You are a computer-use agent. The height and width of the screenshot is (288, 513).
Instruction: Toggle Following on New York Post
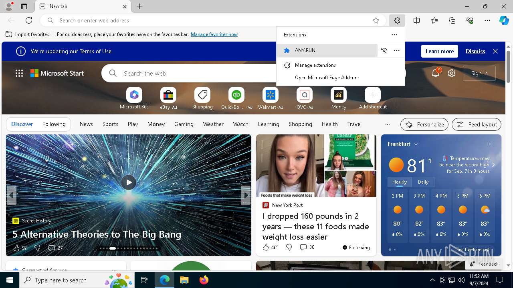356,248
